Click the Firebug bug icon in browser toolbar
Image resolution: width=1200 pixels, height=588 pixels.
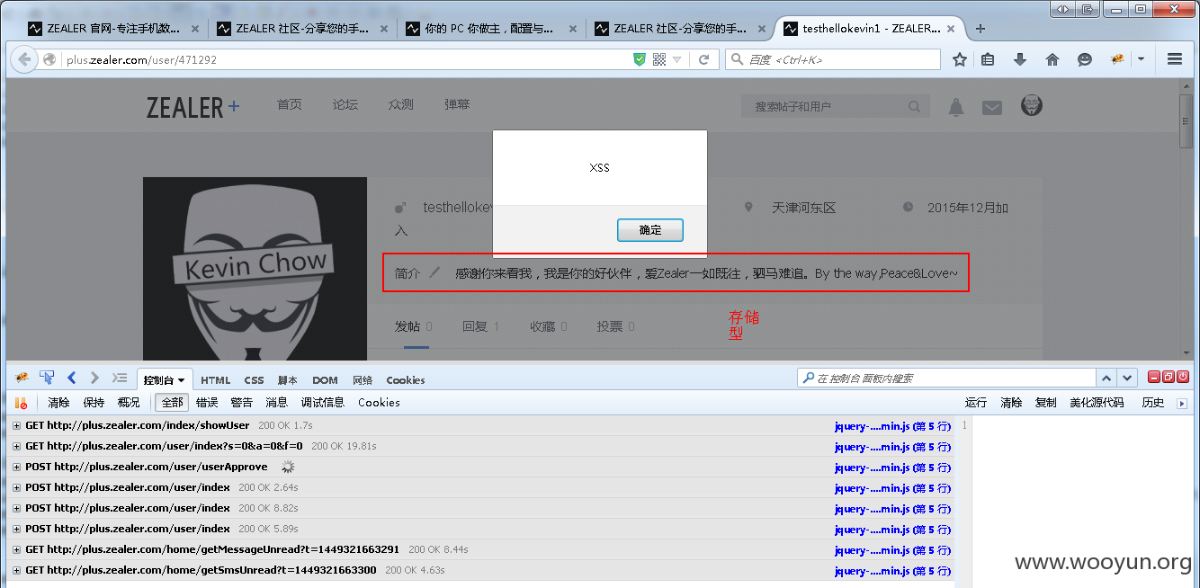(x=1117, y=60)
